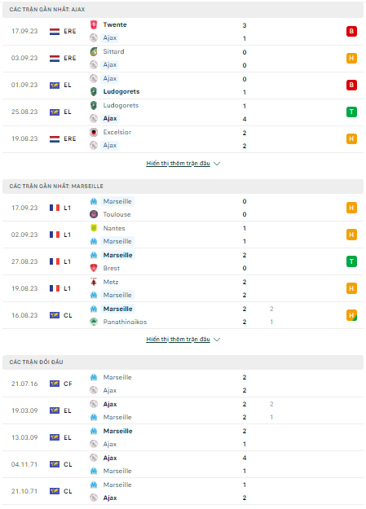Click the Toulouse team logo
The image size is (366, 509).
pos(94,214)
